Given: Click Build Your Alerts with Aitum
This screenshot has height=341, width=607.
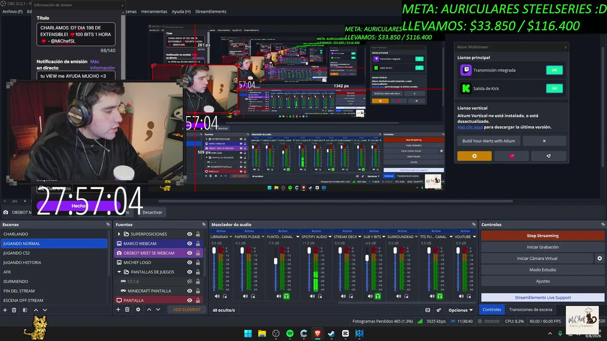Looking at the screenshot, I should tap(488, 141).
